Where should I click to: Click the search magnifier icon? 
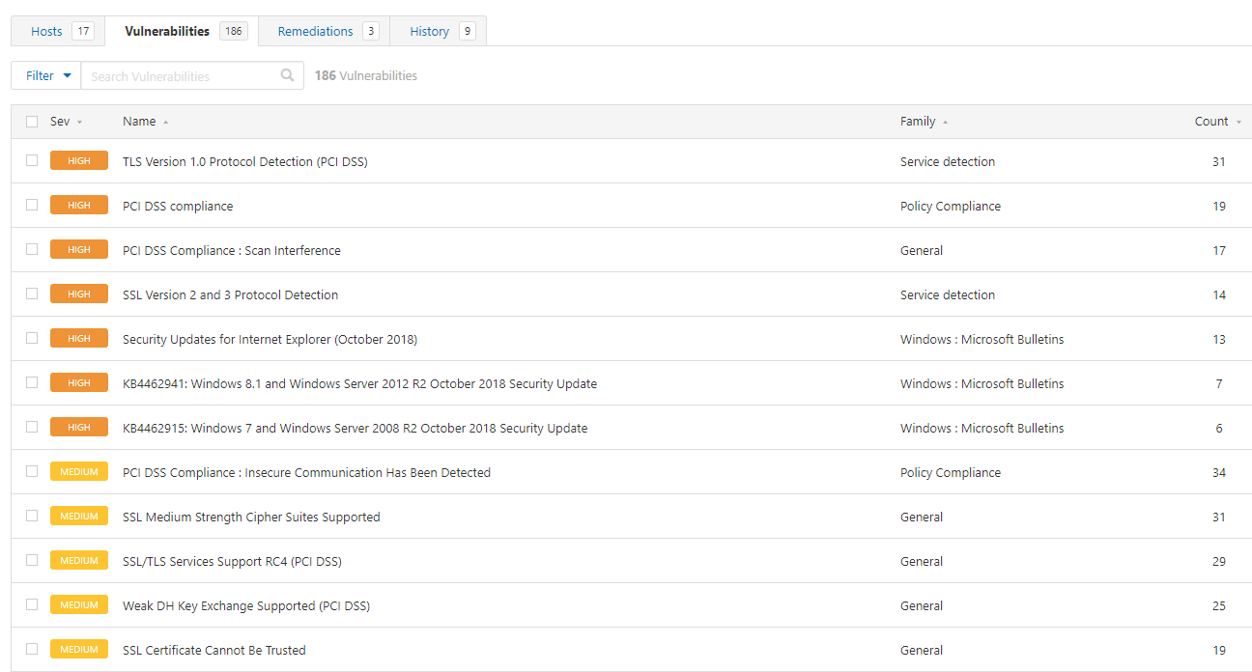coord(287,75)
